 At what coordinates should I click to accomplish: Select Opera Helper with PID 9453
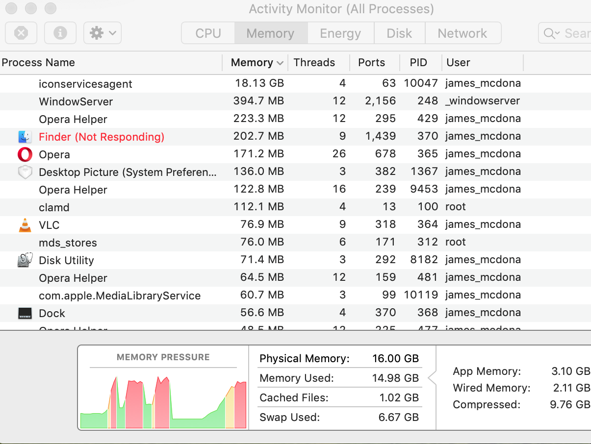[295, 190]
